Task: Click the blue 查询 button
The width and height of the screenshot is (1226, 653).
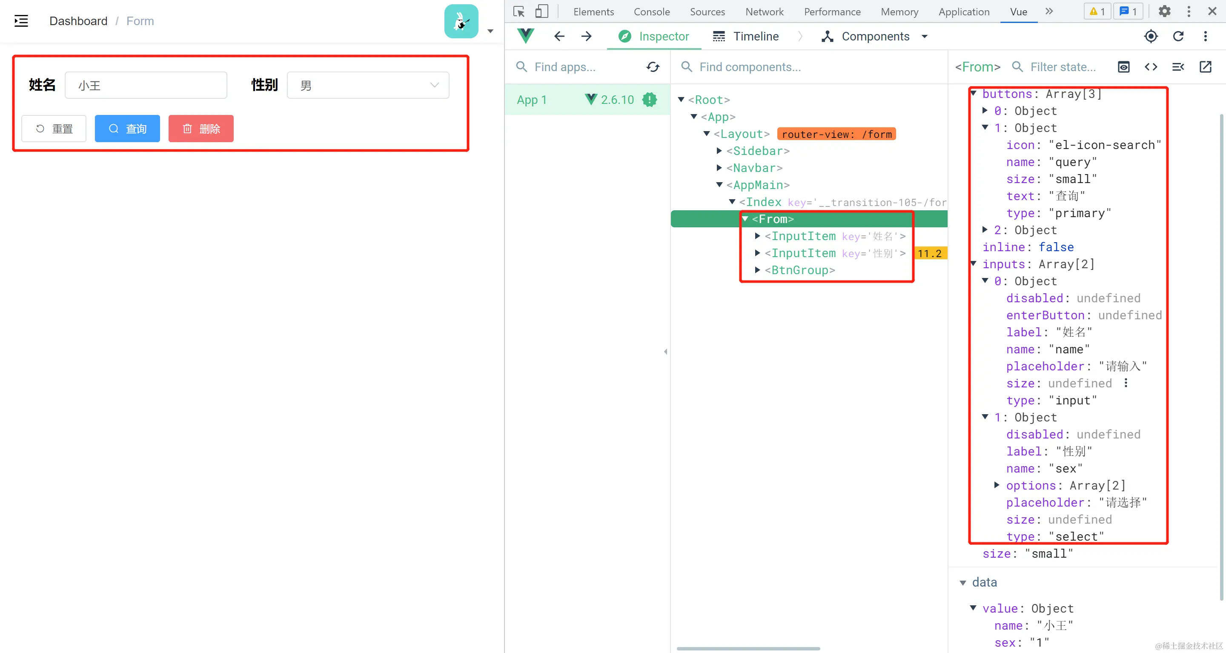Action: pos(127,129)
